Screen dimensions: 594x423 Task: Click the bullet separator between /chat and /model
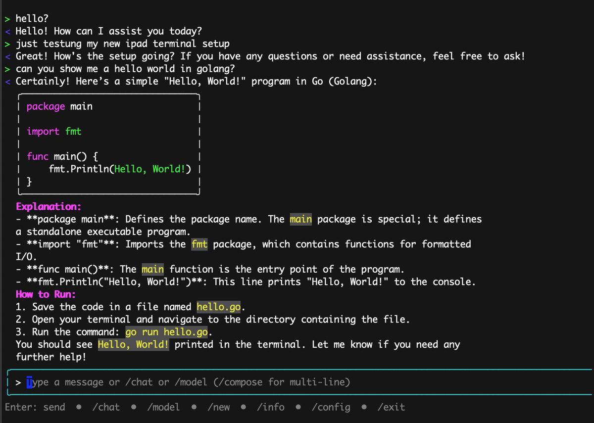click(134, 407)
